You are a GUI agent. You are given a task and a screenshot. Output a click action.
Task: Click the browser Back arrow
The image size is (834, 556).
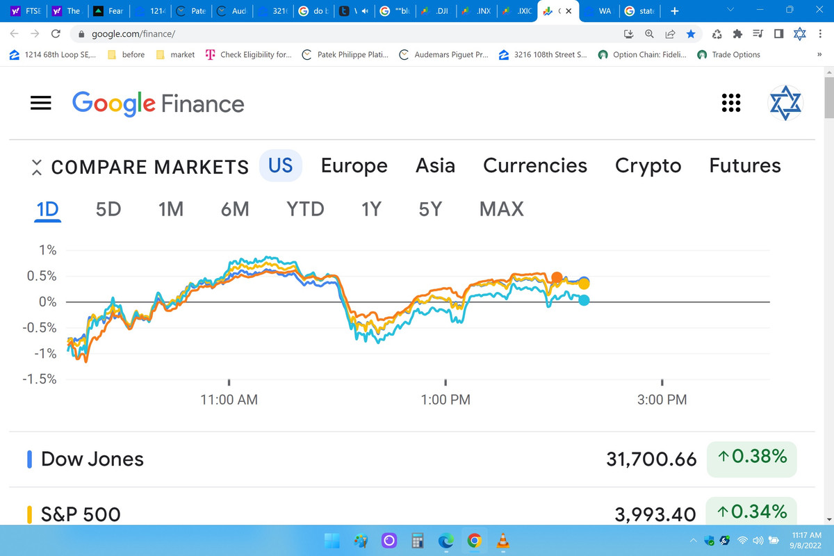pos(15,33)
